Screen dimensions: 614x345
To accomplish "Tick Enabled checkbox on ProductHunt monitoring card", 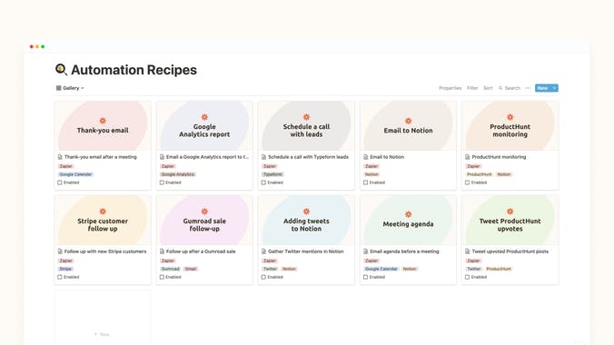I will click(467, 182).
